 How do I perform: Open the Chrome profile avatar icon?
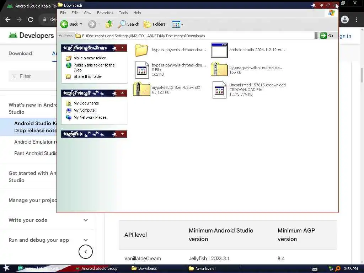pyautogui.click(x=345, y=20)
